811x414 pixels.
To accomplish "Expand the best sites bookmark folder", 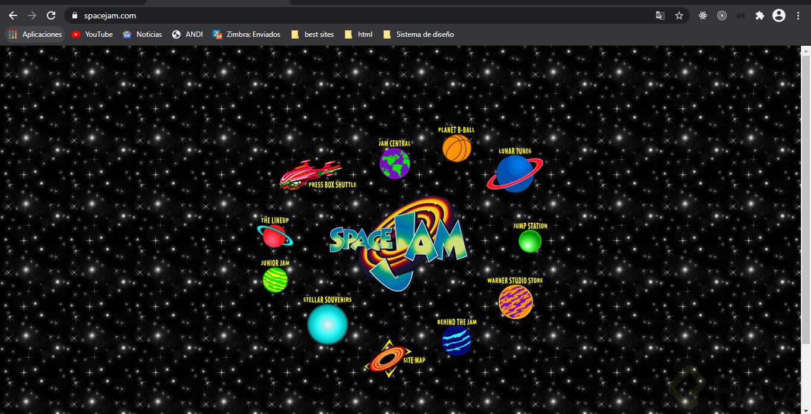I will (313, 34).
